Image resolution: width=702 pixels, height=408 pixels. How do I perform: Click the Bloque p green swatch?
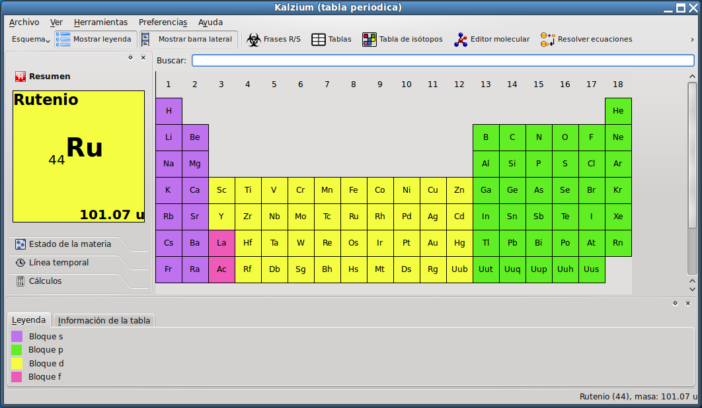point(17,350)
